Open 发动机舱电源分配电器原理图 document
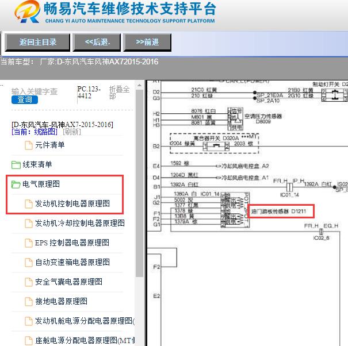The width and height of the screenshot is (348, 346). coord(85,321)
